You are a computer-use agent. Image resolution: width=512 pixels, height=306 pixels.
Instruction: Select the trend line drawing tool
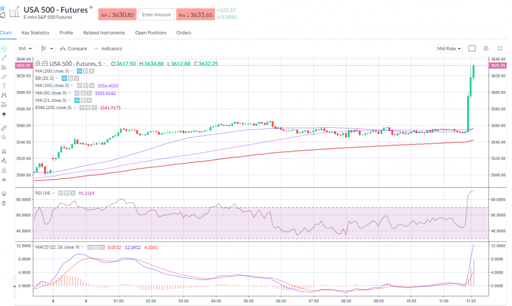[3, 57]
